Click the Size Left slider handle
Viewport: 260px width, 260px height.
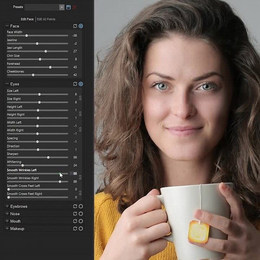point(39,94)
